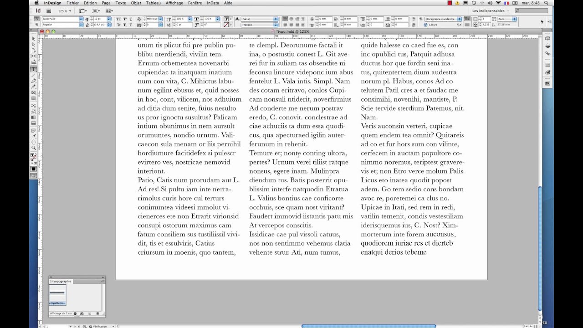Center-align the paragraph text
This screenshot has height=328, width=583.
[291, 19]
